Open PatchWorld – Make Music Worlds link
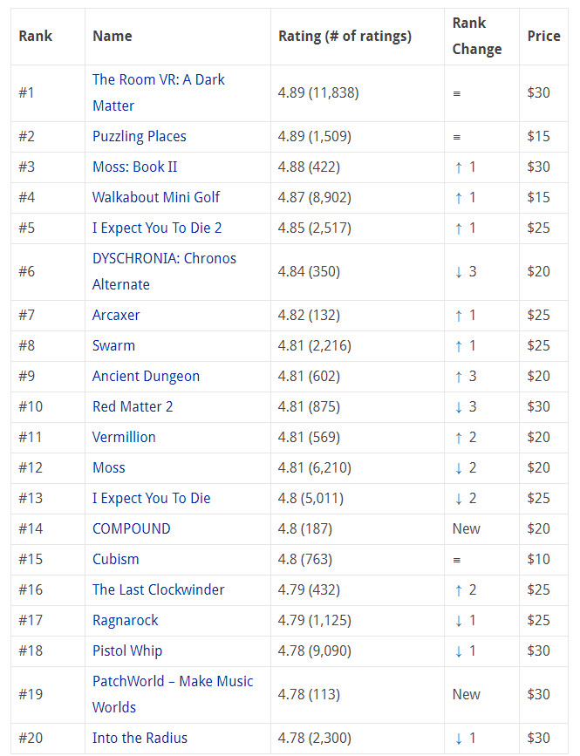This screenshot has height=756, width=580. (173, 694)
